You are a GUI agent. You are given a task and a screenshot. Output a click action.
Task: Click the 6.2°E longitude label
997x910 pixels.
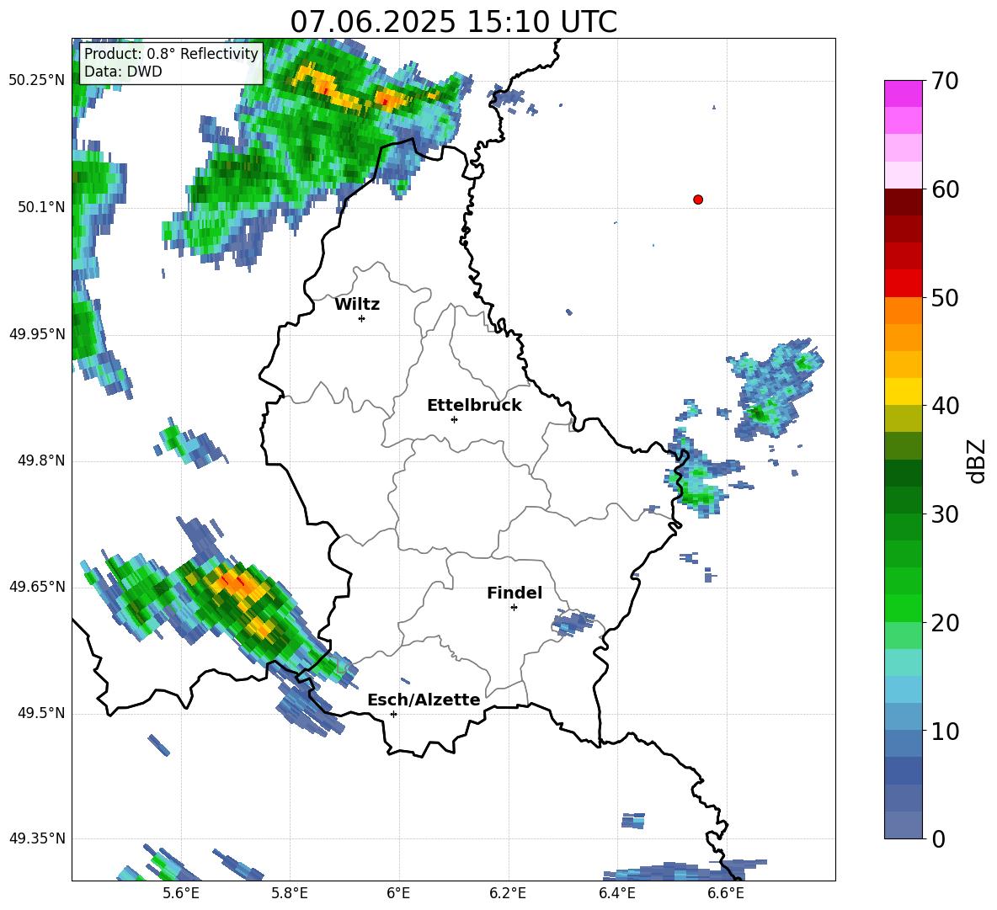[508, 893]
